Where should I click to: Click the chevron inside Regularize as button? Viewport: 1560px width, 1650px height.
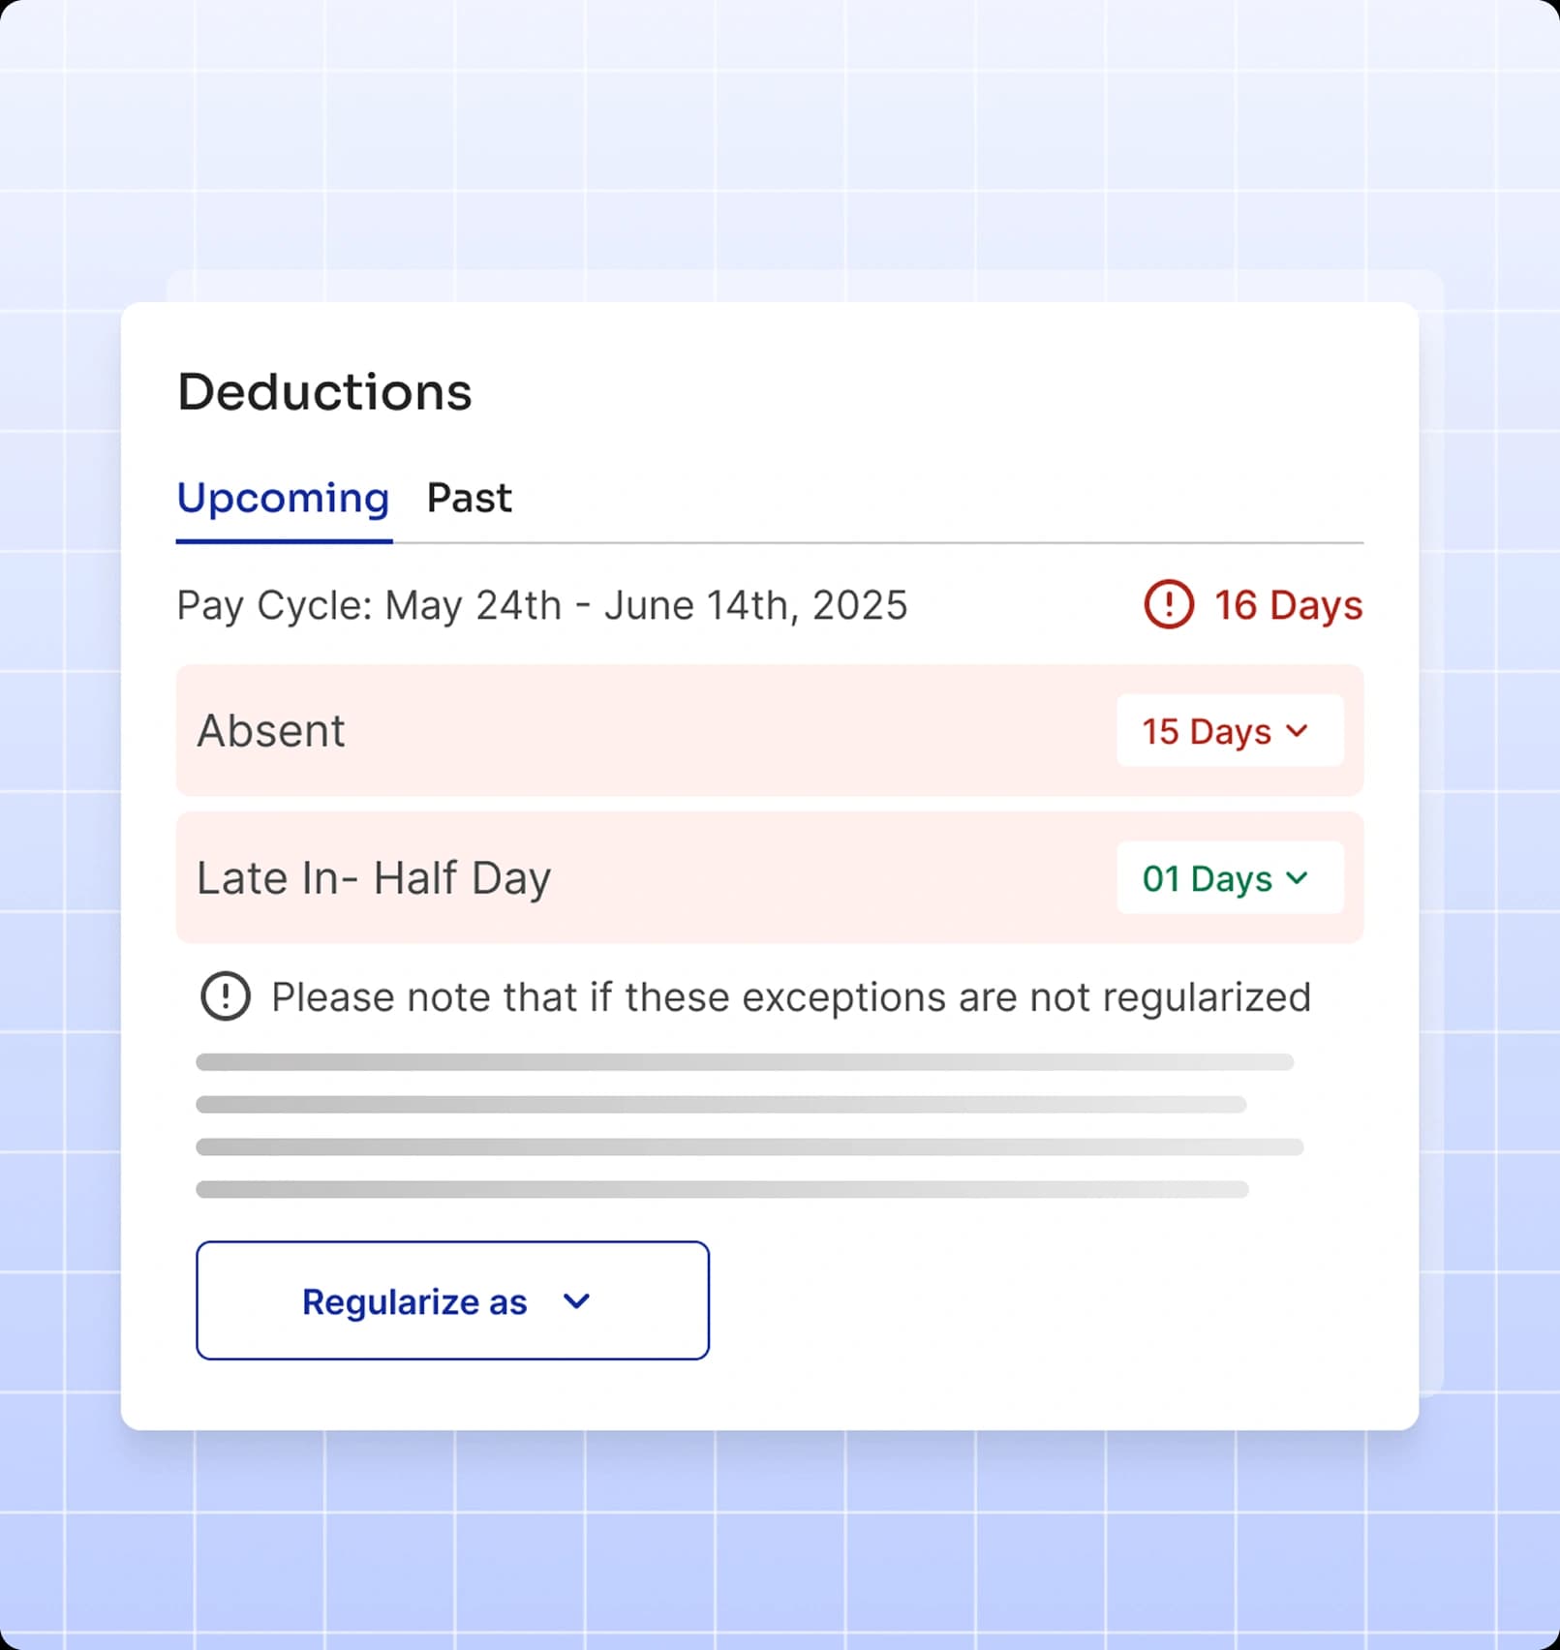click(576, 1302)
